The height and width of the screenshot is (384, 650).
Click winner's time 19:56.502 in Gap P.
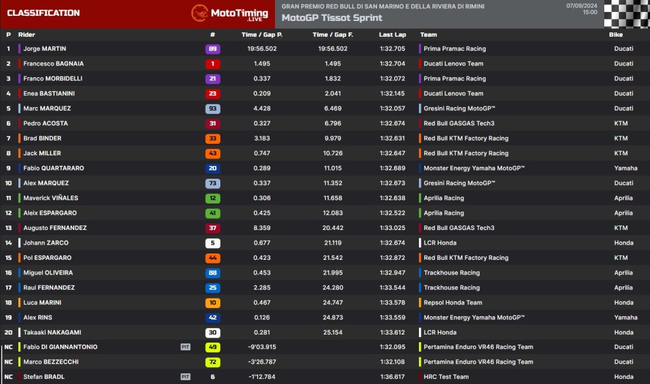pos(262,49)
